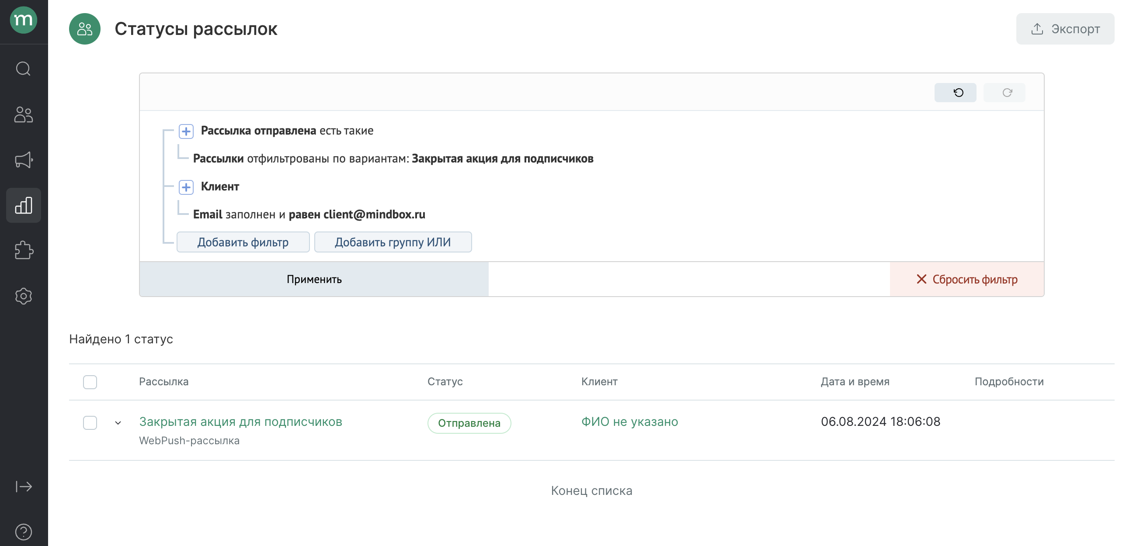Screen dimensions: 1133x546
Task: Click the green people icon beside page title
Action: pyautogui.click(x=84, y=29)
